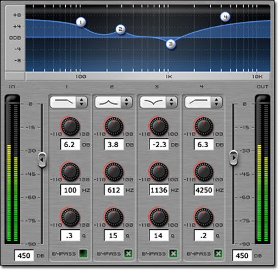Viewport: 280px width, 271px height.
Task: Click band 4 gain knob above 6.3 dB
Action: pos(204,126)
